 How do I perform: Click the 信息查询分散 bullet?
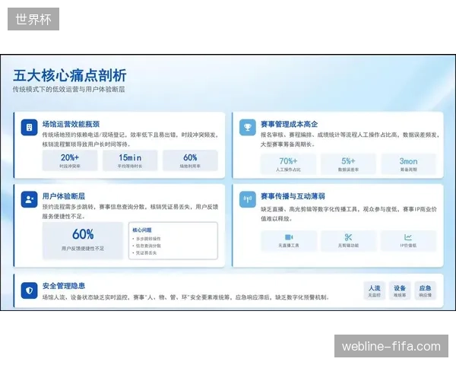[x=147, y=246]
